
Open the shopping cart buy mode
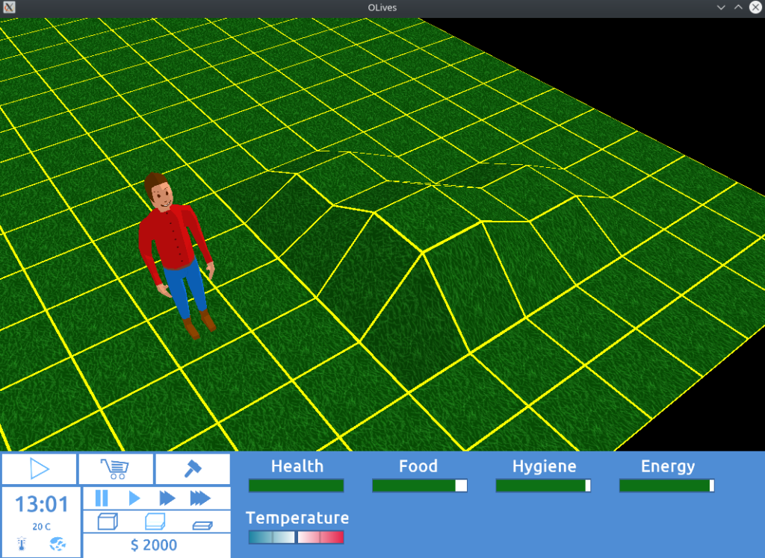pyautogui.click(x=116, y=468)
